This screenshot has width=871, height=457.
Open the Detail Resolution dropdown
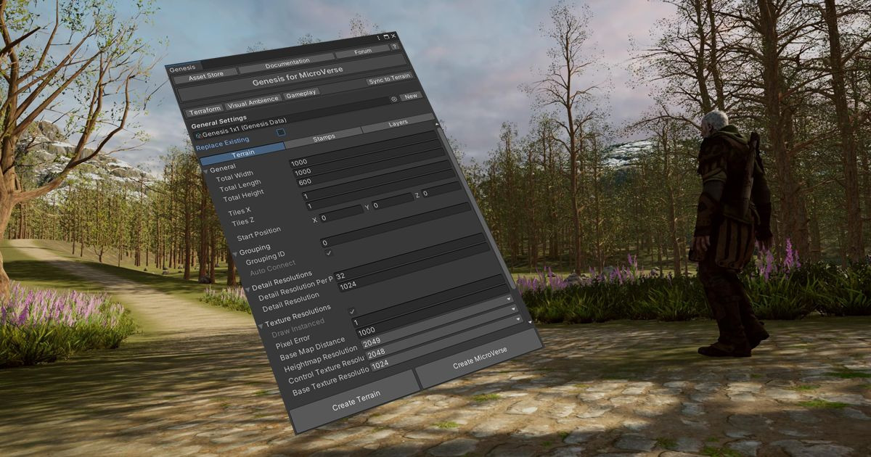pos(508,299)
